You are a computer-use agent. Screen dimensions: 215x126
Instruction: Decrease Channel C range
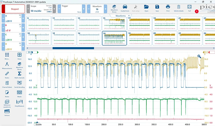pyautogui.click(x=3, y=37)
